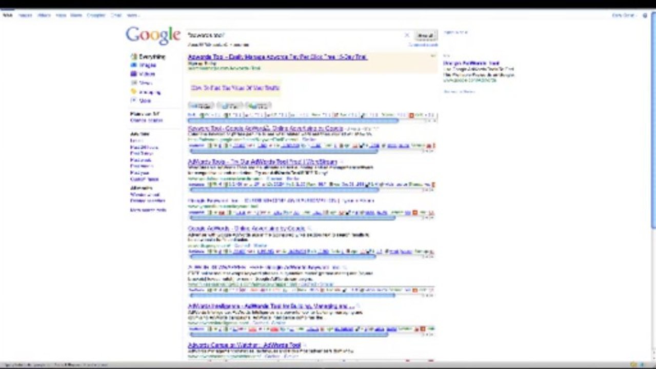Image resolution: width=656 pixels, height=369 pixels.
Task: Preview 'Google AdWords - Online Advertising' with magnifier icon
Action: pyautogui.click(x=310, y=228)
